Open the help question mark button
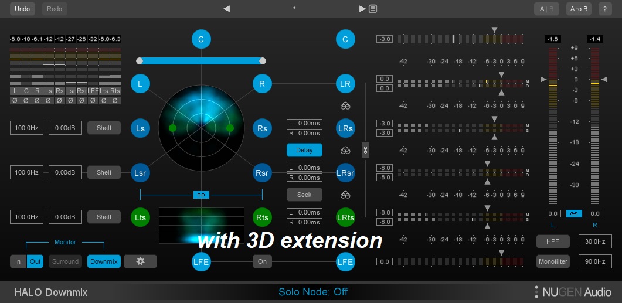622x303 pixels. coord(604,9)
